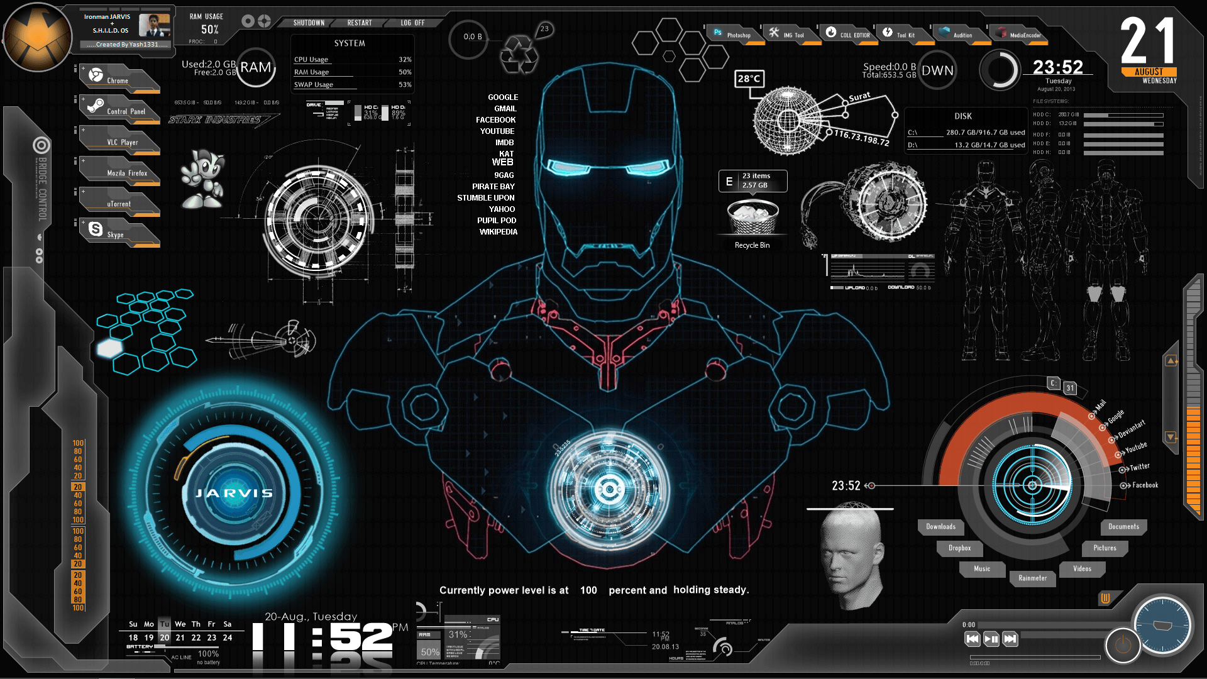
Task: Click the JARVIS core orb
Action: (234, 493)
